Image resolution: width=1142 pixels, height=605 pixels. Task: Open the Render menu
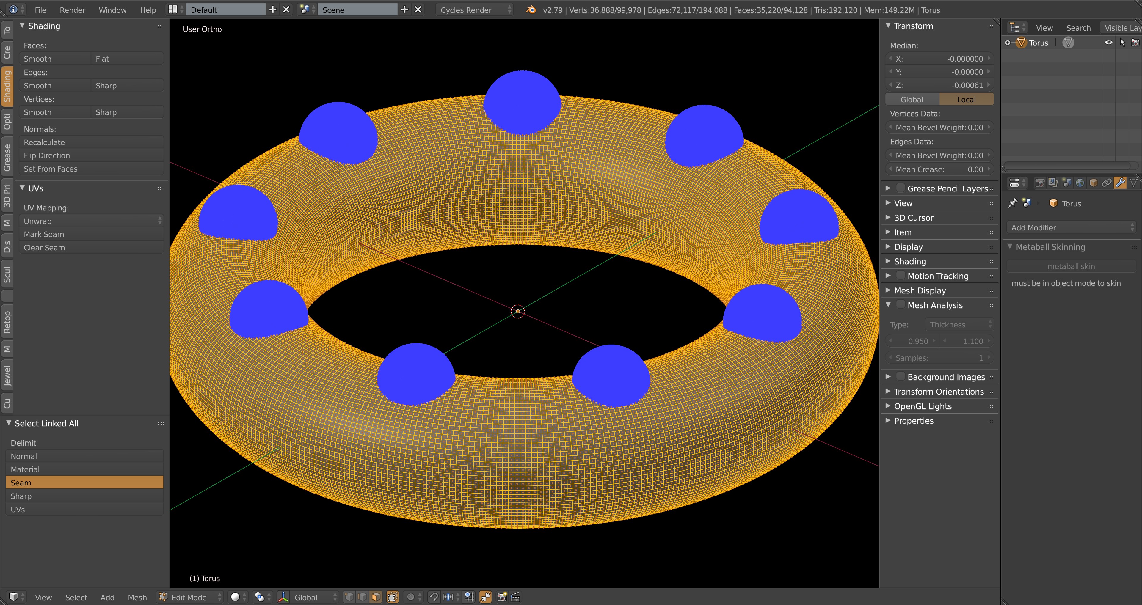72,10
